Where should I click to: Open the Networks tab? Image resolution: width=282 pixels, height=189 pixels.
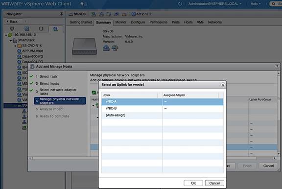pyautogui.click(x=215, y=22)
